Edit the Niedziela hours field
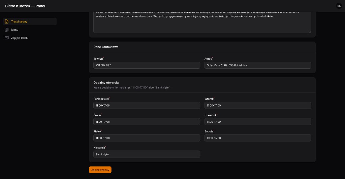Screen dimensions: 345x179 coord(147,154)
